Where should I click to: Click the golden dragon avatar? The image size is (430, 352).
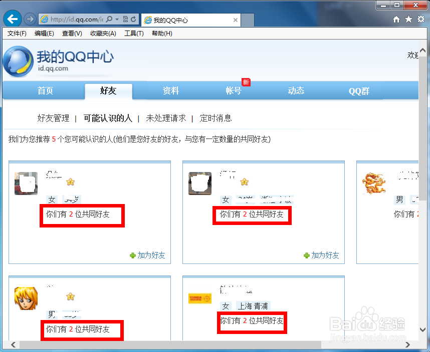(373, 183)
